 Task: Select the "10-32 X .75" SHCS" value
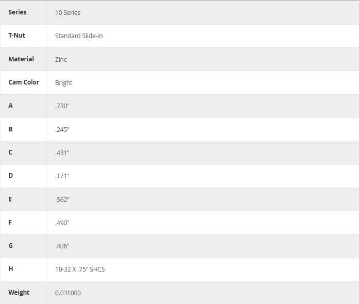point(80,269)
